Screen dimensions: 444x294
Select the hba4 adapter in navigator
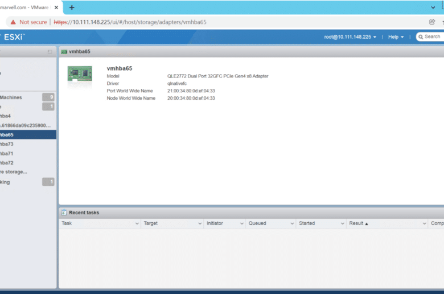(x=5, y=116)
